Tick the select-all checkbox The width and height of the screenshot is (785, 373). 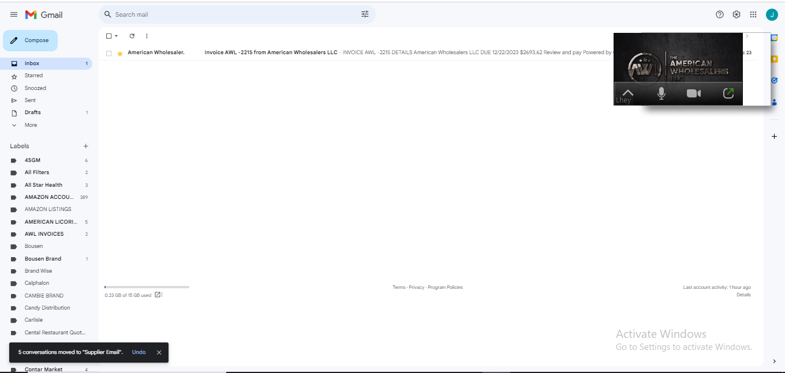(109, 36)
